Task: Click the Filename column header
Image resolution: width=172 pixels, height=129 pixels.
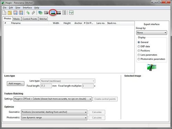Action: click(x=29, y=23)
